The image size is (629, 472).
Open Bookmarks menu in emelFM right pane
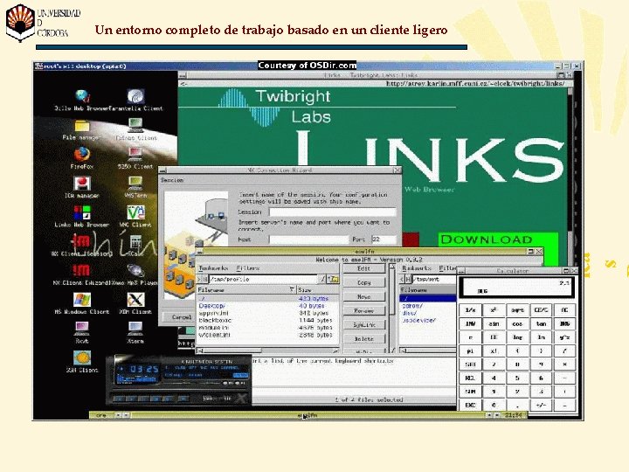[417, 267]
